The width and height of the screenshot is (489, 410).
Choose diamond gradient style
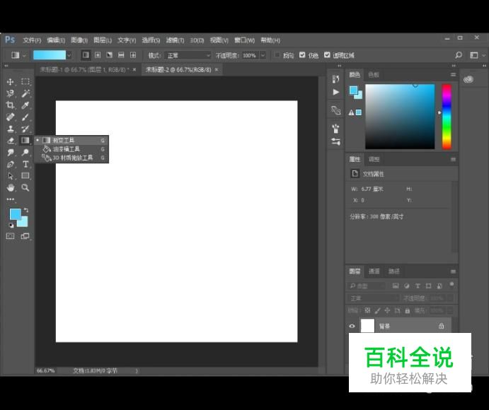(x=133, y=55)
